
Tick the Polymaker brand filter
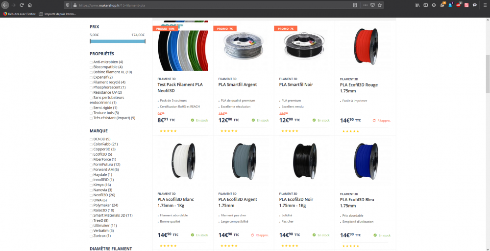click(x=91, y=205)
